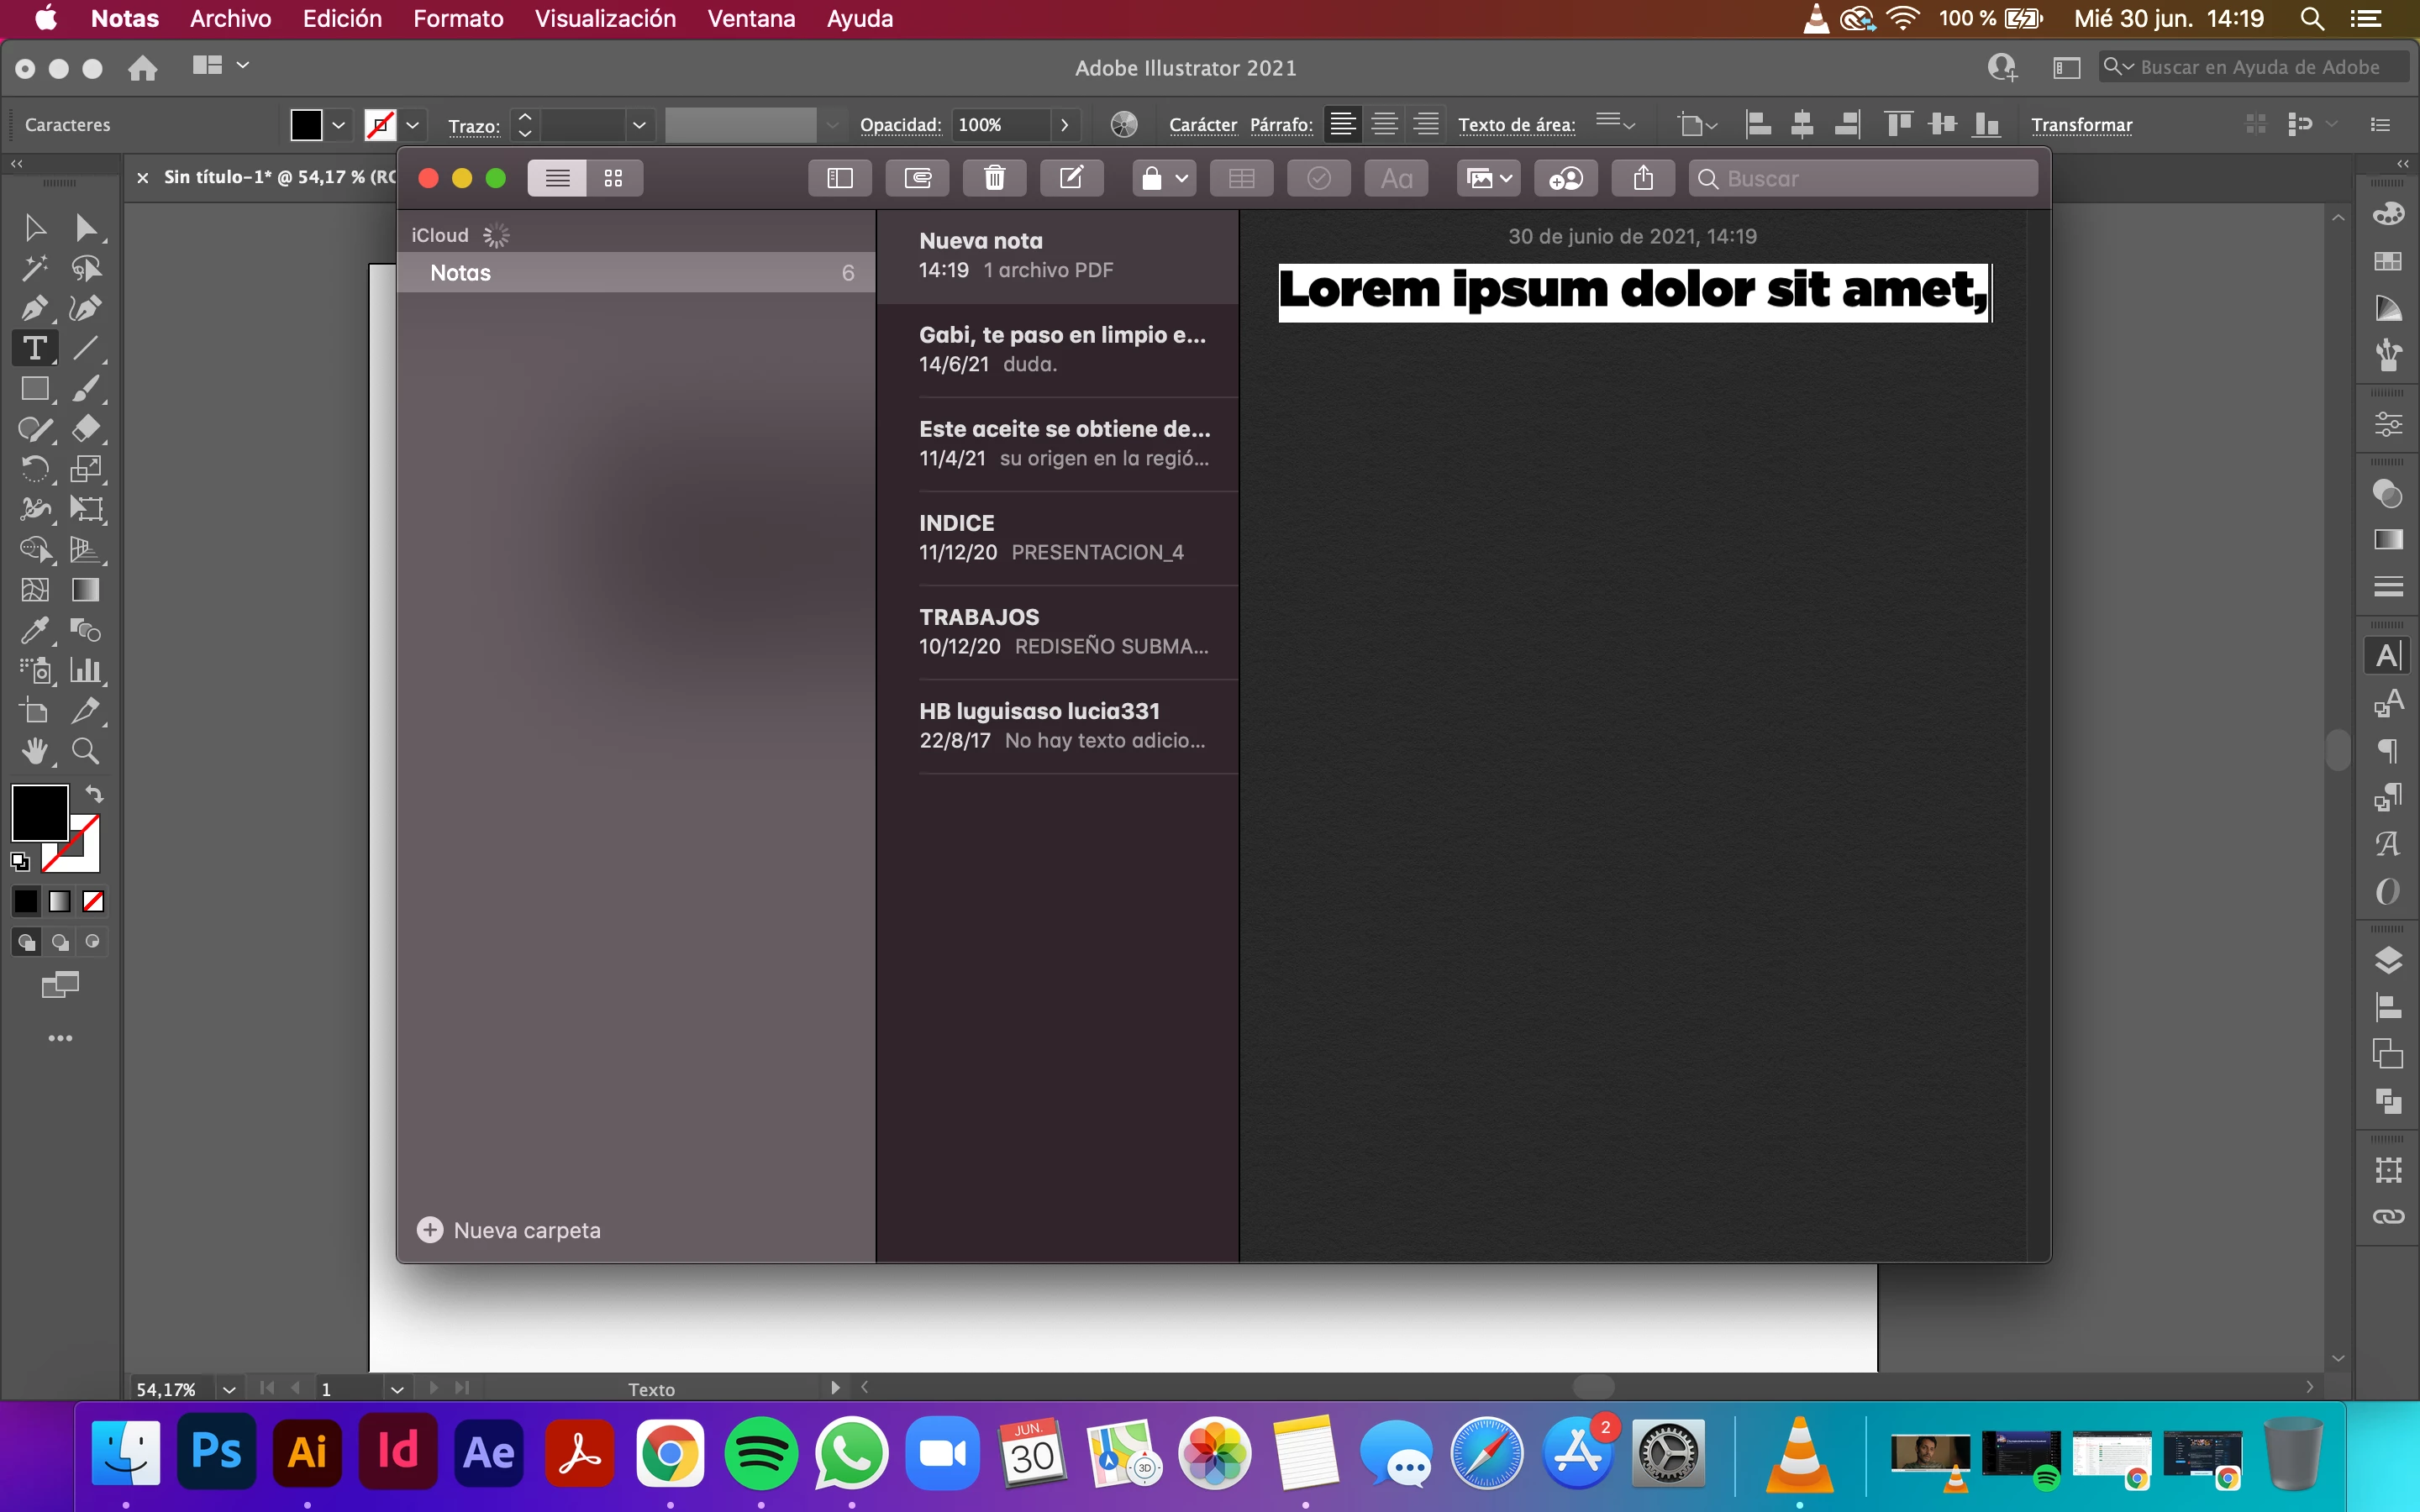Select the Eyedropper tool

click(35, 630)
